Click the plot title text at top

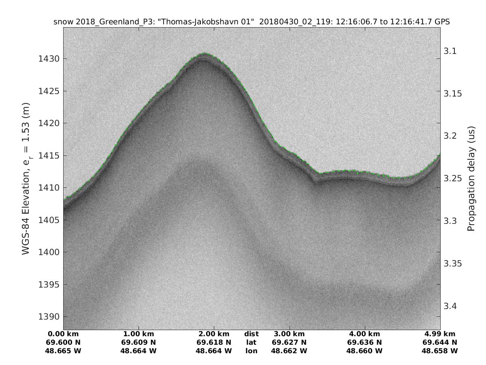tap(252, 22)
